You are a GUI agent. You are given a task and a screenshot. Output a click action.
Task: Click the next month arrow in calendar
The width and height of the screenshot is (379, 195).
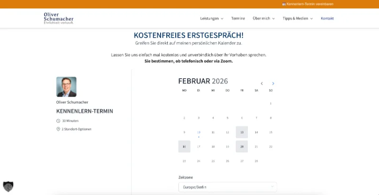[273, 84]
